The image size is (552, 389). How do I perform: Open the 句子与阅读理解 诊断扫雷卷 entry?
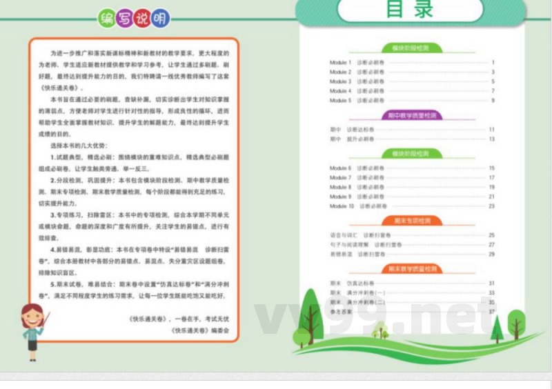(x=412, y=245)
